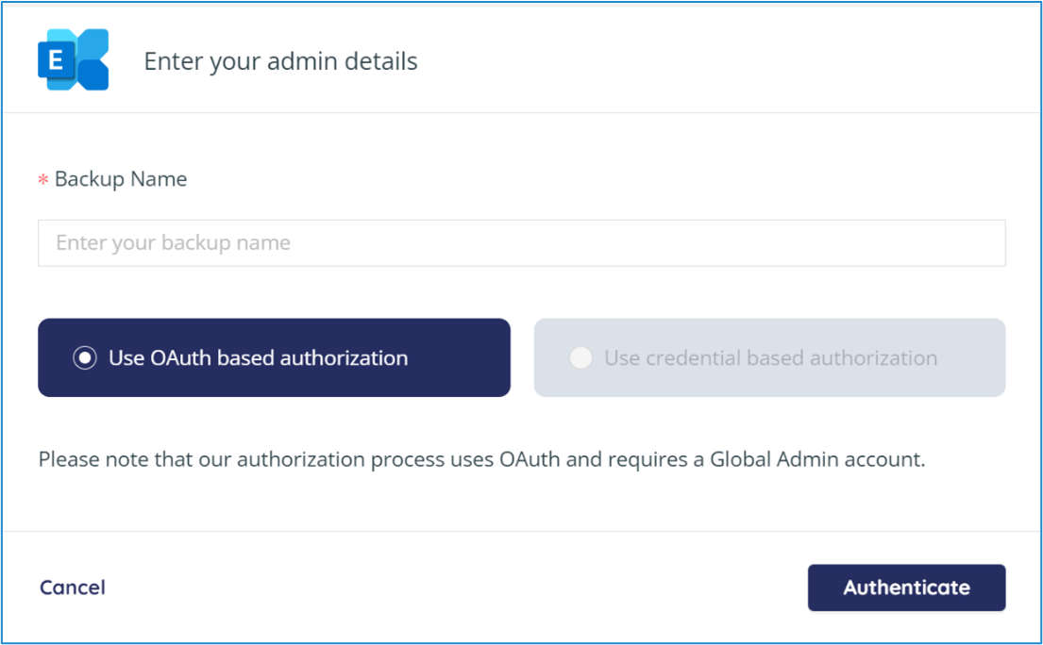The image size is (1043, 645).
Task: Click the 'Use OAuth based authorization' label text
Action: (258, 358)
